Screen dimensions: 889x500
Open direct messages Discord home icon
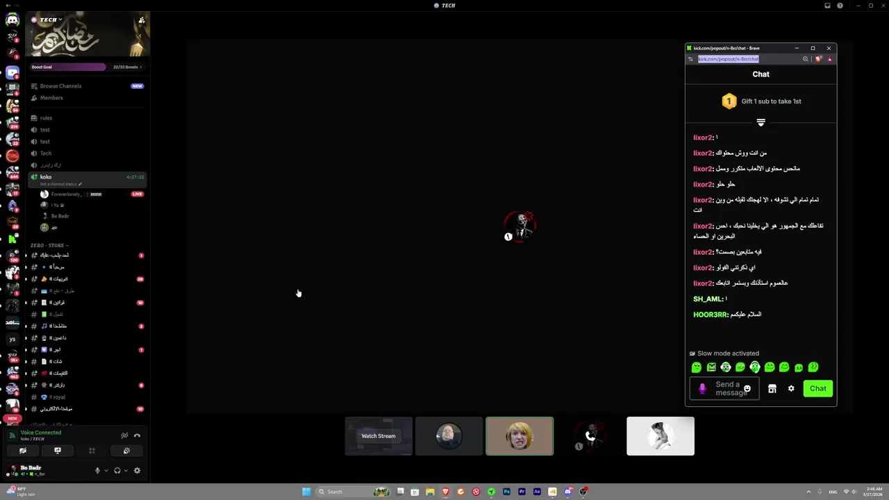coord(13,20)
